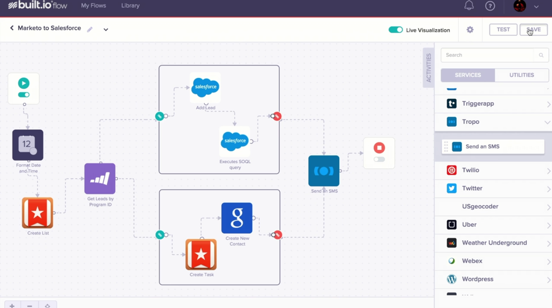552x308 pixels.
Task: Select the Create Task Wunderlist node
Action: click(201, 254)
